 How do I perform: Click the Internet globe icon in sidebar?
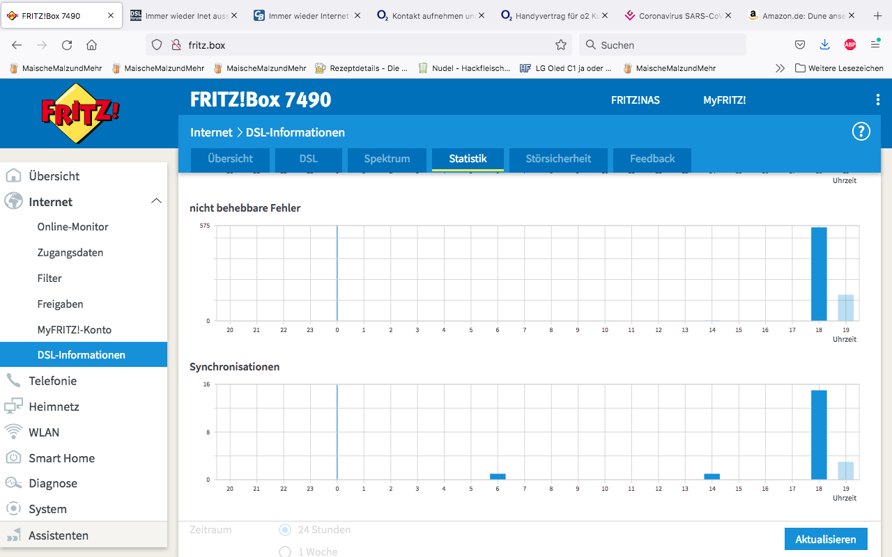coord(13,201)
